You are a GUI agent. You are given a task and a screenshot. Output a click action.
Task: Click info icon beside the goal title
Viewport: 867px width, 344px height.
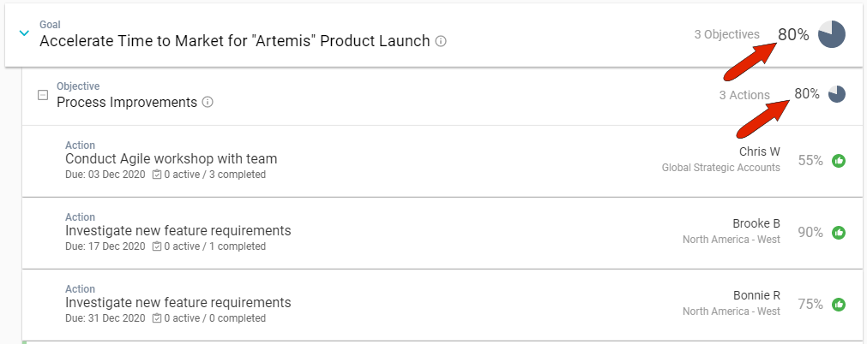pyautogui.click(x=441, y=41)
